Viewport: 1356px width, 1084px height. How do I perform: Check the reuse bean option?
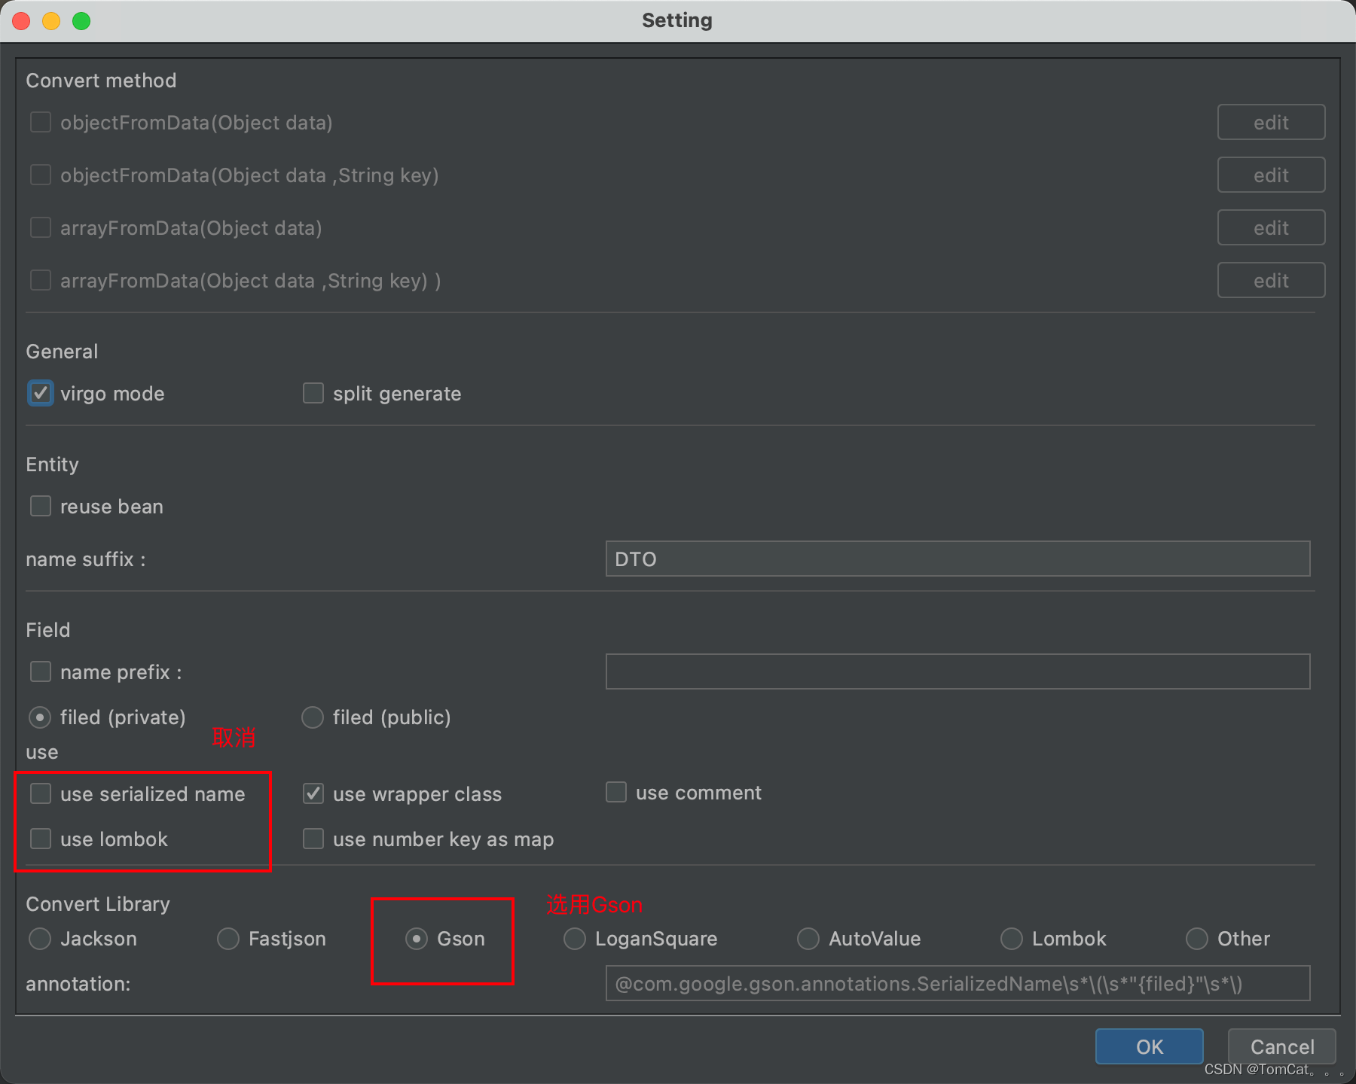[41, 506]
